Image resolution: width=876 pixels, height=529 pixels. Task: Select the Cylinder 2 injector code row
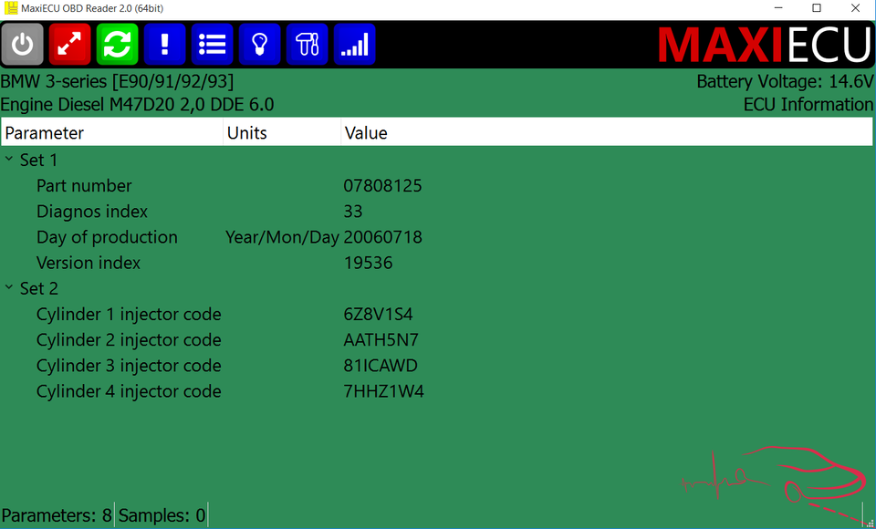pos(437,339)
